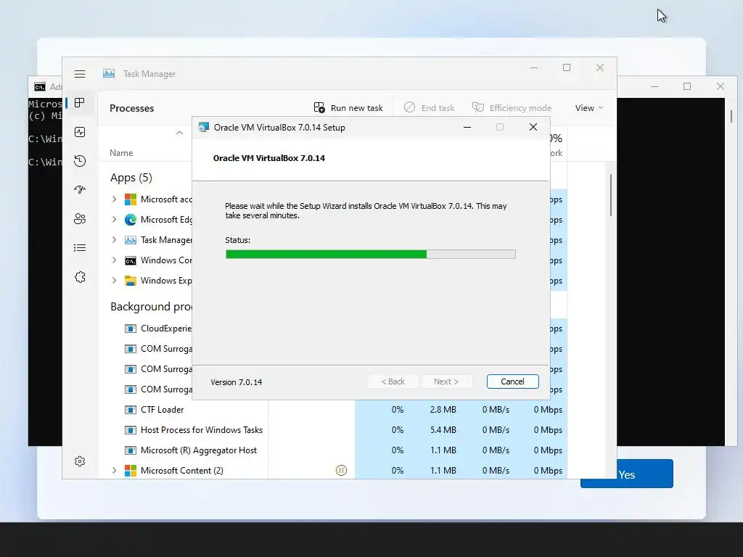Open the Task Manager hamburger navigation menu

tap(80, 74)
